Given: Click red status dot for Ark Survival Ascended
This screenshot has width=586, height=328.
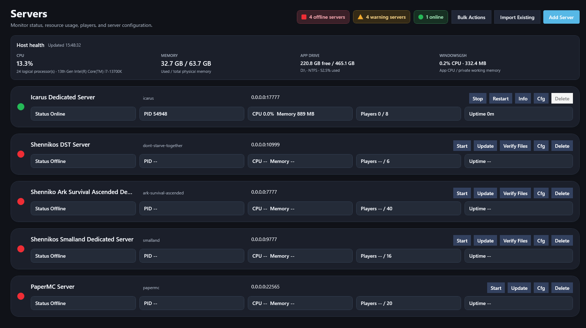Looking at the screenshot, I should (21, 201).
